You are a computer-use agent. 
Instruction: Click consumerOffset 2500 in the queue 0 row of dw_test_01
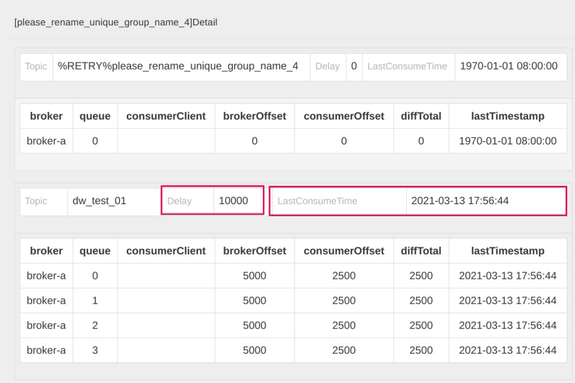(x=344, y=276)
